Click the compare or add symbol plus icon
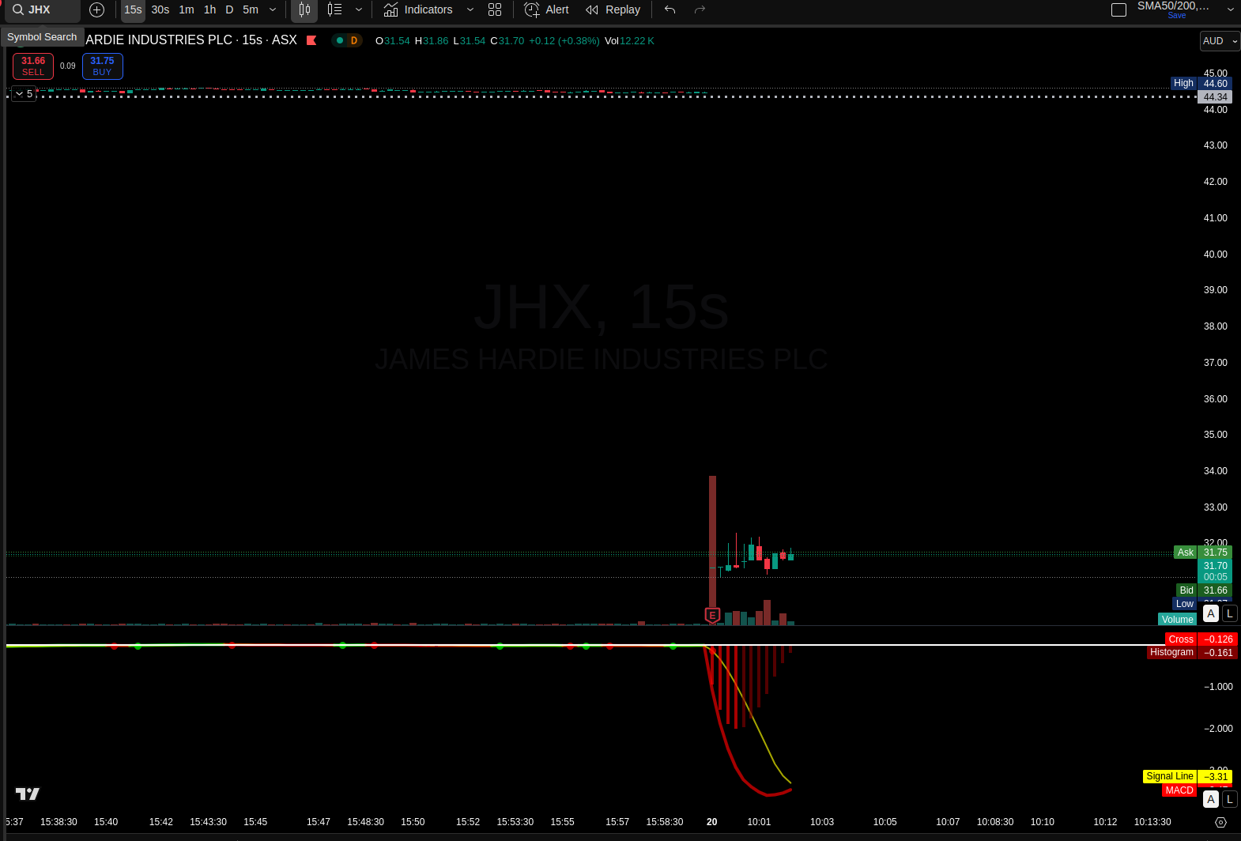The width and height of the screenshot is (1241, 841). pyautogui.click(x=96, y=10)
